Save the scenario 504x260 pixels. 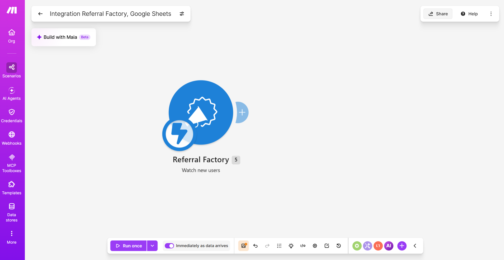(x=243, y=246)
